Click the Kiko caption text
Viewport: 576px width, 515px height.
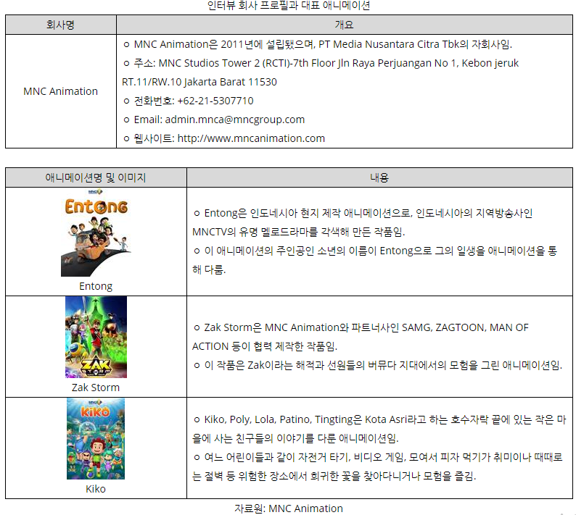point(96,489)
